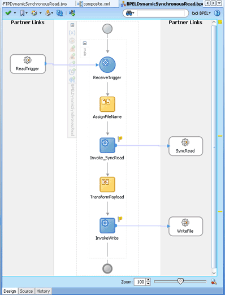
Task: Select the InvokeWrite activity icon
Action: [x=107, y=225]
